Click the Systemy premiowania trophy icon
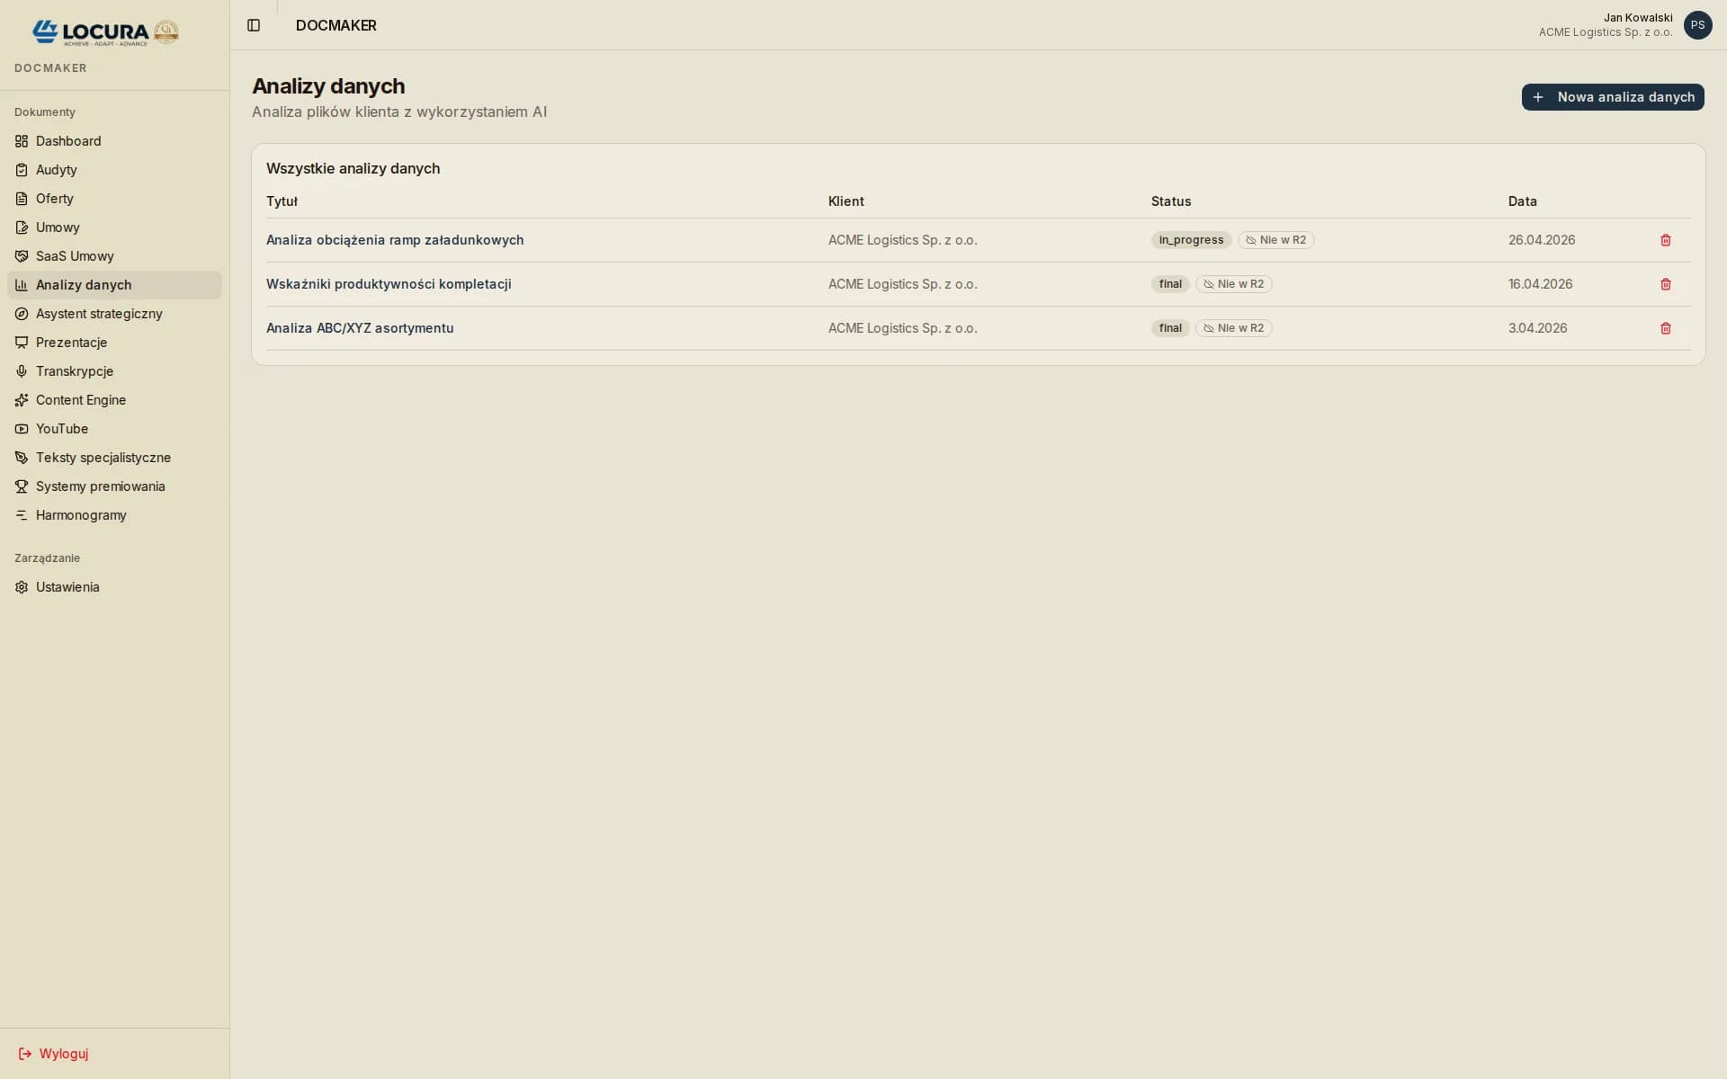This screenshot has height=1079, width=1727. point(22,486)
